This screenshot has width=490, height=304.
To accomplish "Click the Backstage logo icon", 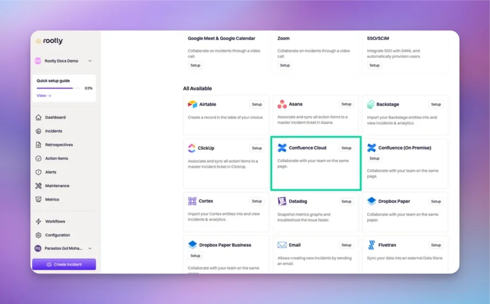I will point(371,104).
